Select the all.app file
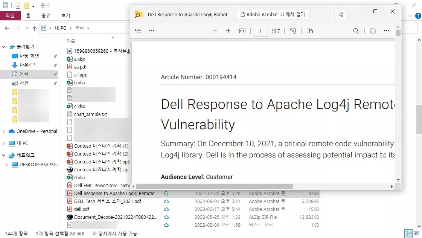The image size is (422, 238). [81, 75]
